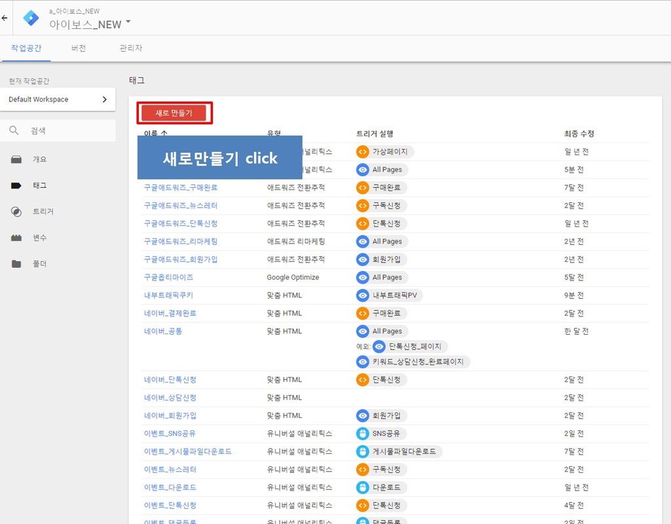Open the 네이버_상담신청 tag
The image size is (671, 524).
(x=170, y=398)
